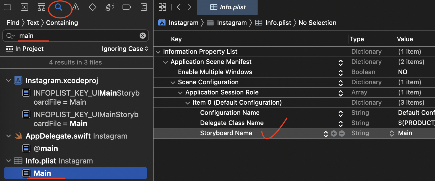Open search options magnifier dropdown
435x181 pixels.
coord(10,36)
